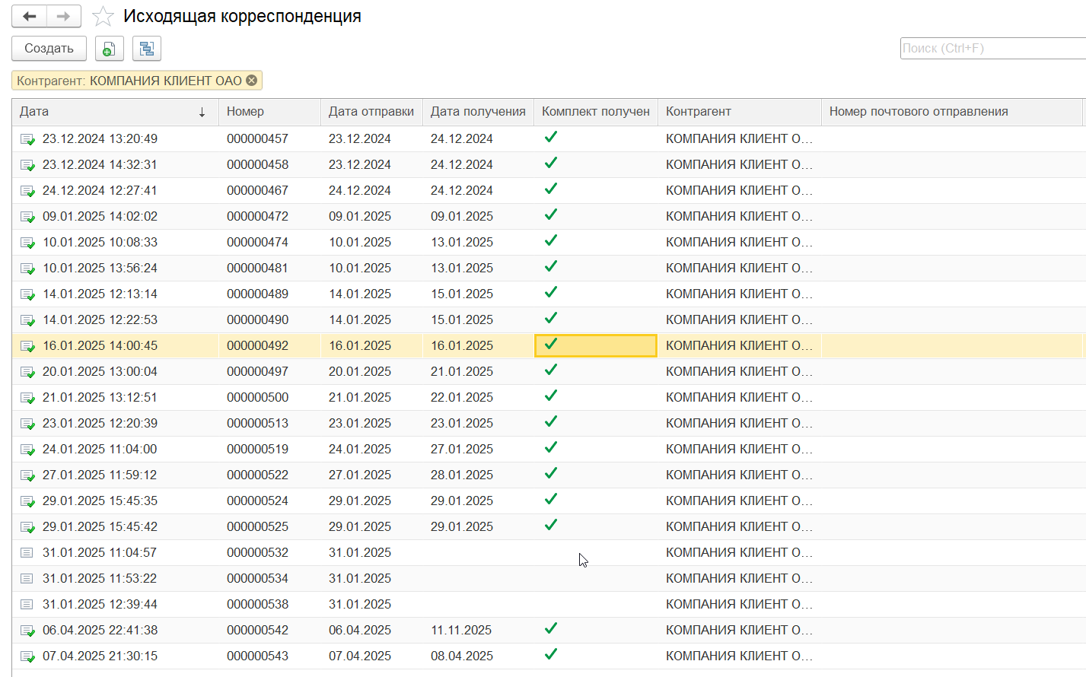Select date cell 23.12.2024 14:32:31
Image resolution: width=1086 pixels, height=677 pixels.
[100, 164]
